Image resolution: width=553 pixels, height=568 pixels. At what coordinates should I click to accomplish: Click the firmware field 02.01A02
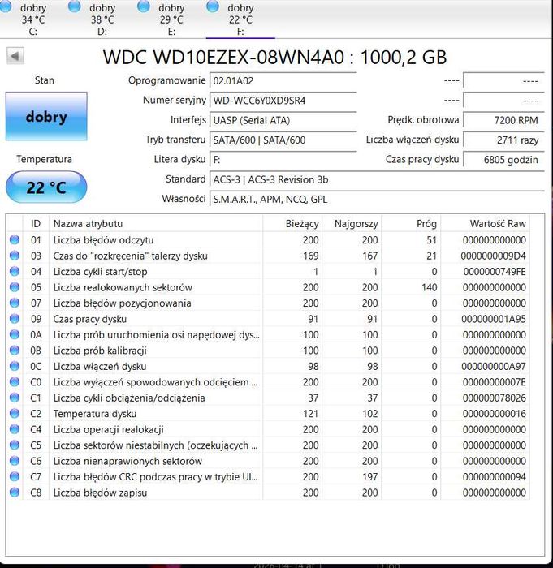coord(283,81)
